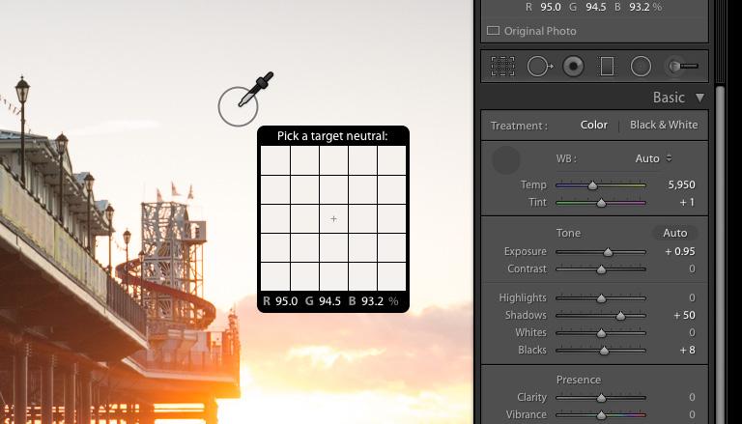742x424 pixels.
Task: Choose Color treatment
Action: [x=594, y=125]
